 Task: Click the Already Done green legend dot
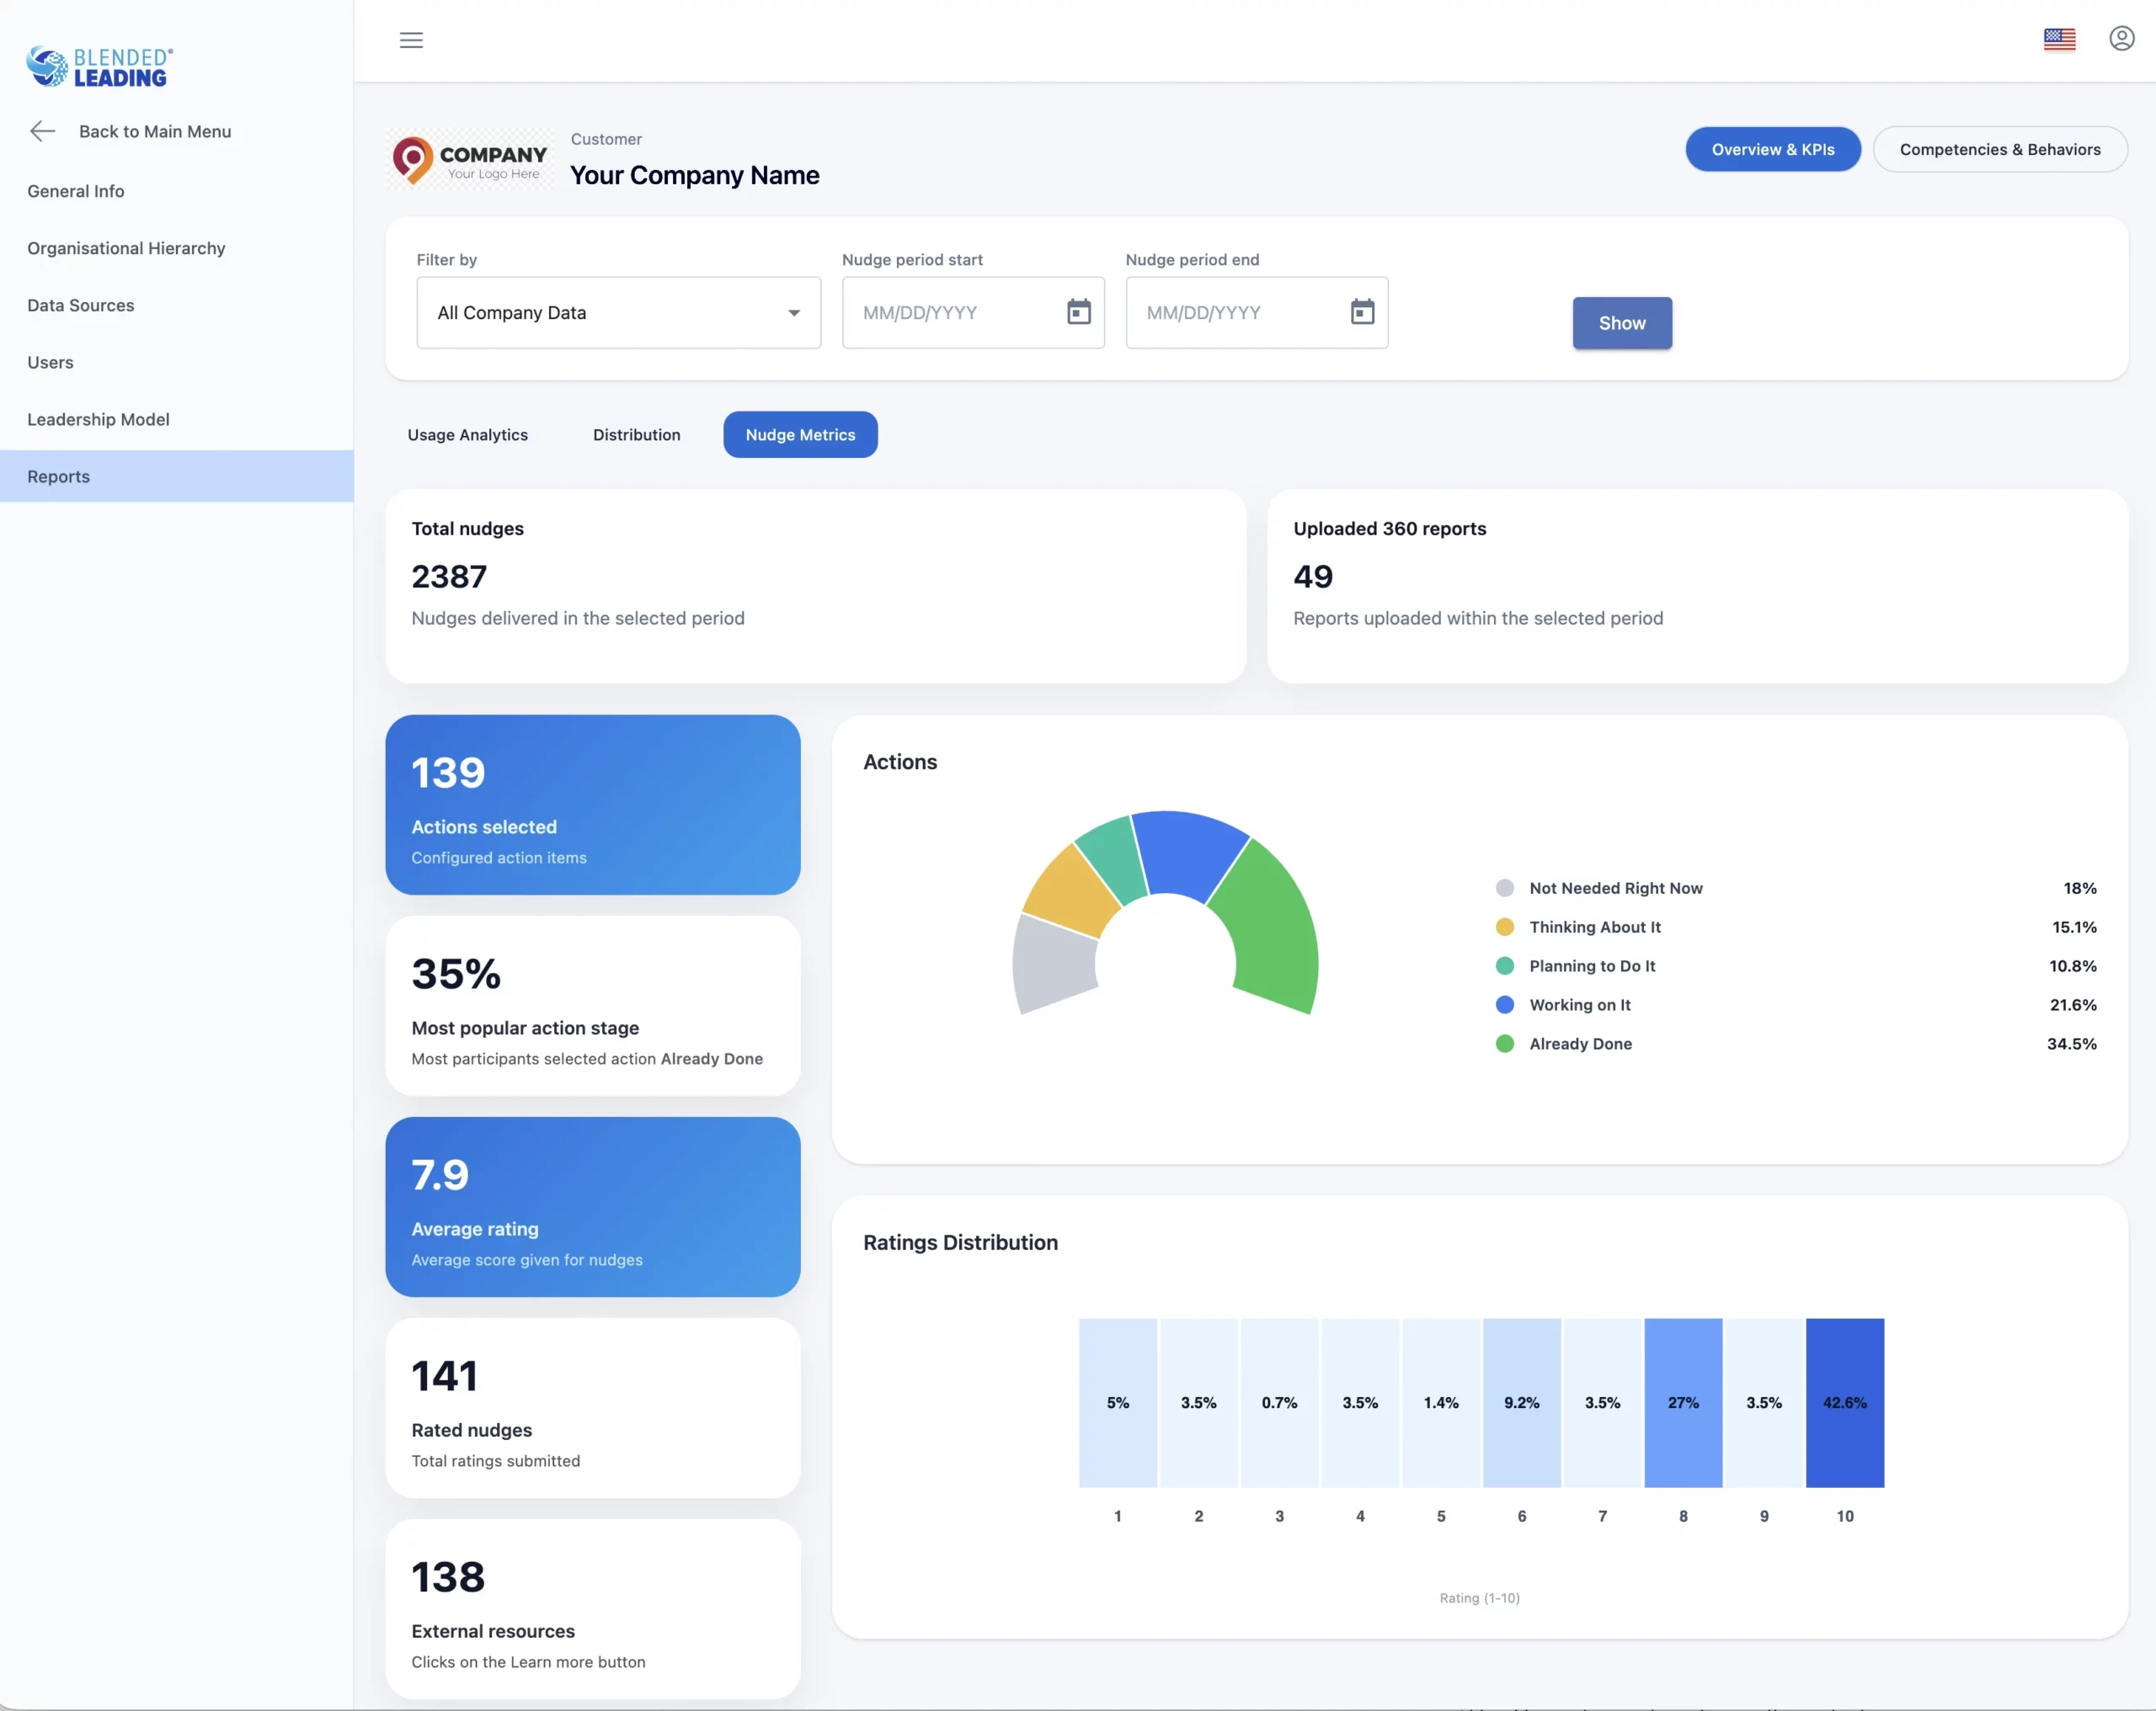click(1504, 1044)
